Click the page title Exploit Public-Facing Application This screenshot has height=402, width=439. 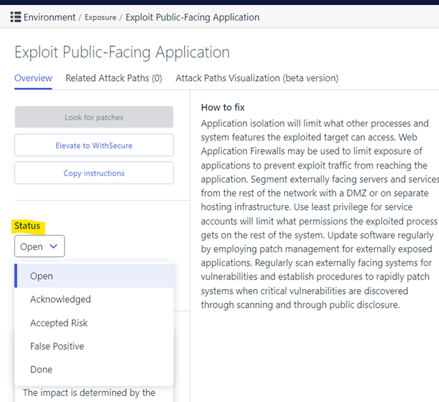pyautogui.click(x=122, y=52)
